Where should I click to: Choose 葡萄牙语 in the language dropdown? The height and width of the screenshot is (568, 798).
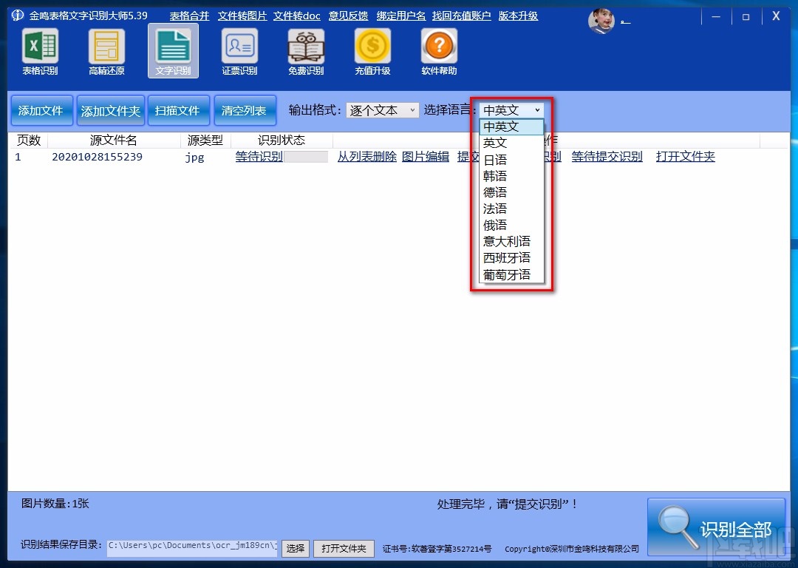click(507, 274)
